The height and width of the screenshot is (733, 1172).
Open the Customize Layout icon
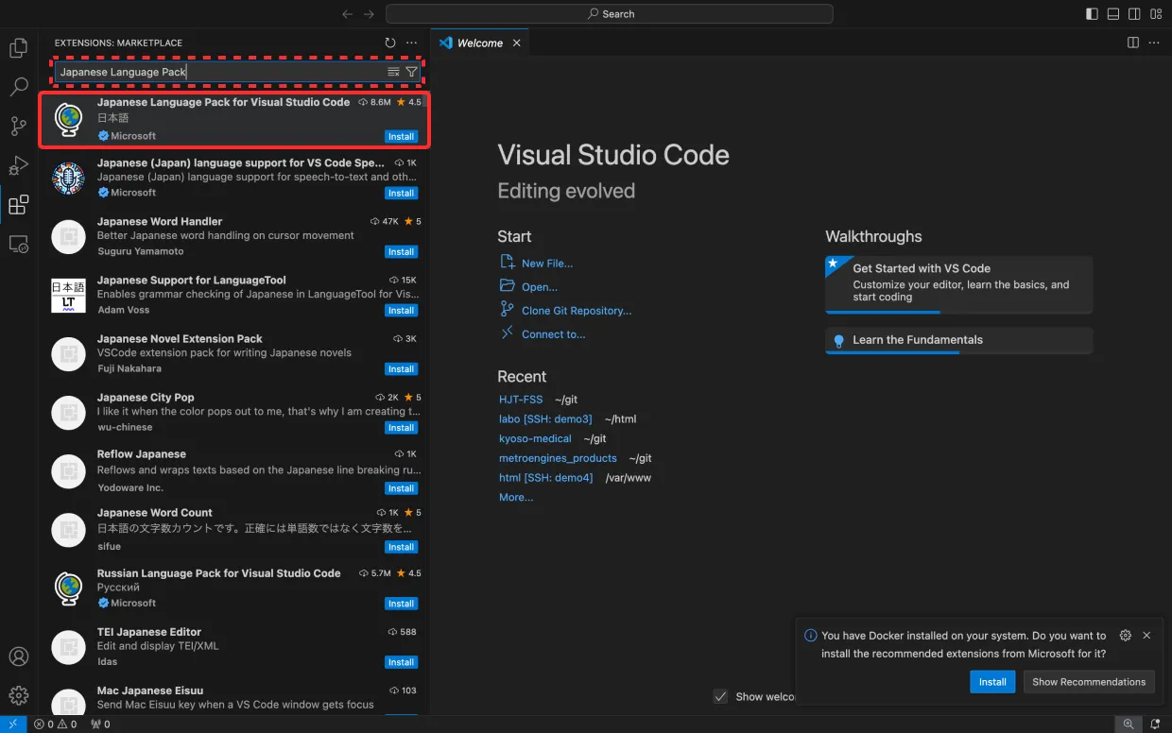click(1156, 14)
